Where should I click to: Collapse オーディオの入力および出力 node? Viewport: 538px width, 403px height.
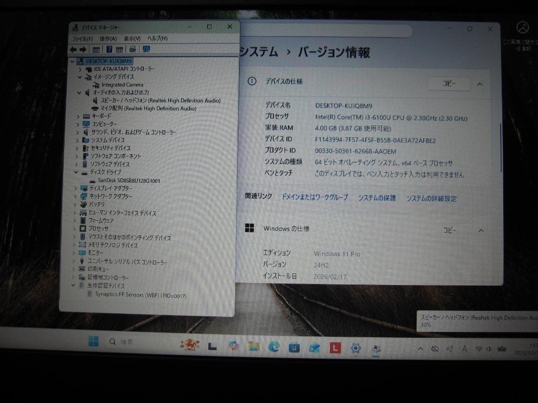pyautogui.click(x=79, y=93)
